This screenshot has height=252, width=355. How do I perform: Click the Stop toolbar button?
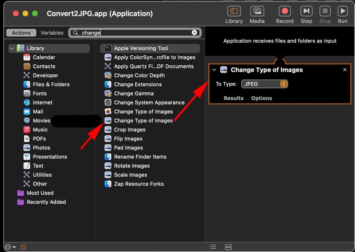(325, 15)
